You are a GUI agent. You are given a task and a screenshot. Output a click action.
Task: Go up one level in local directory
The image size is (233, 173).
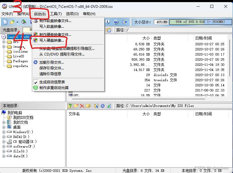tap(70, 106)
